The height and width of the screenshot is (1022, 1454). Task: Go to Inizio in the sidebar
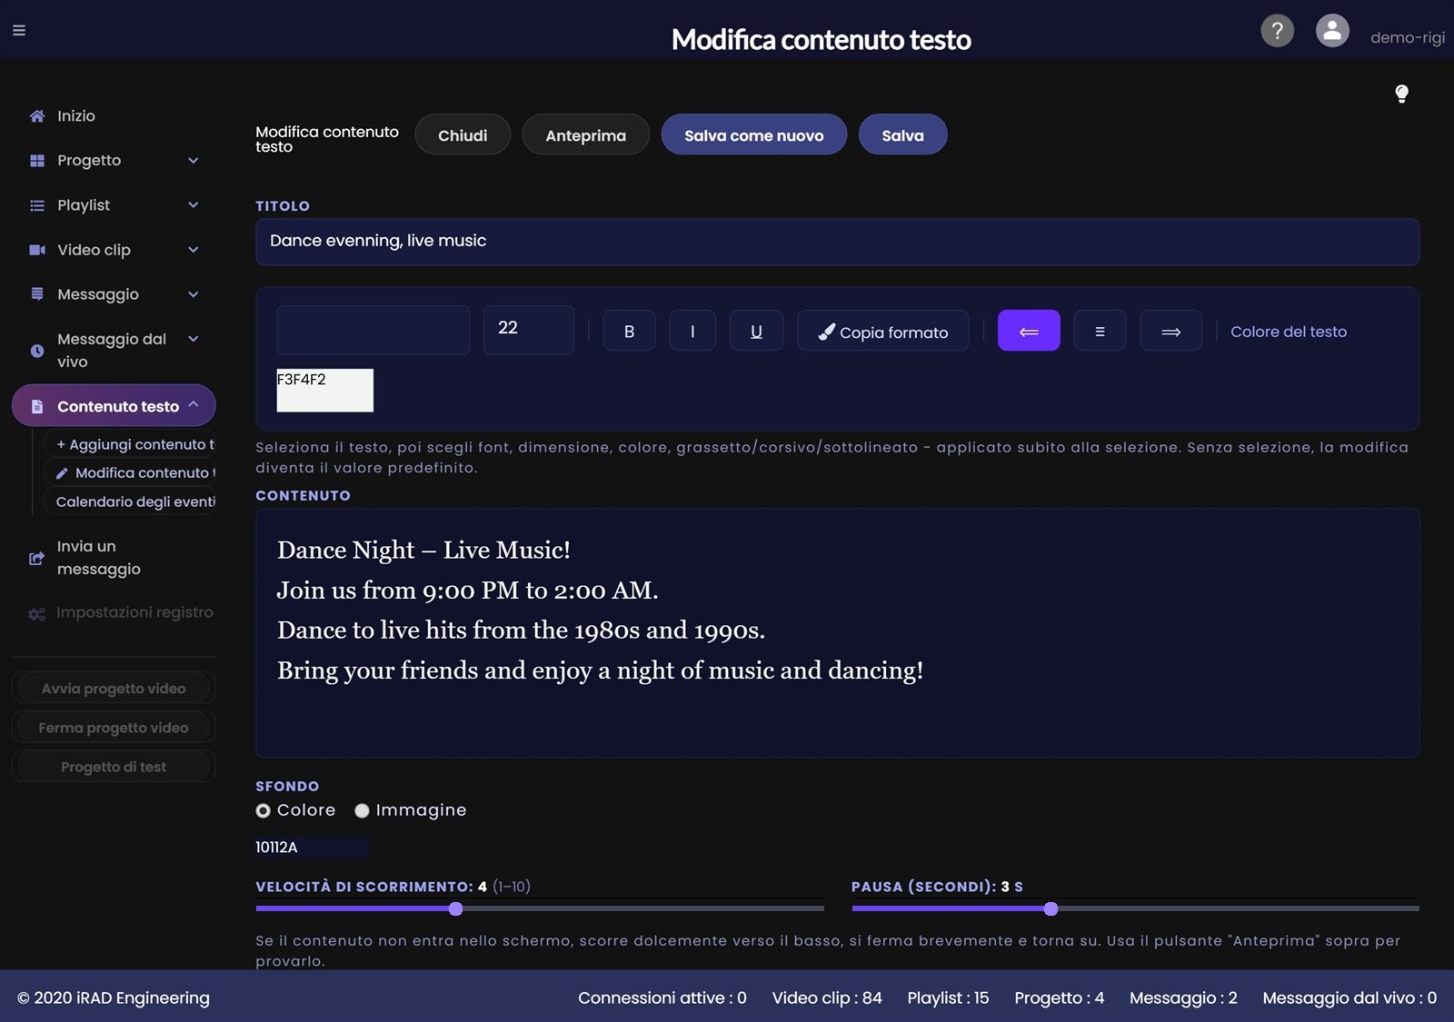click(x=76, y=116)
